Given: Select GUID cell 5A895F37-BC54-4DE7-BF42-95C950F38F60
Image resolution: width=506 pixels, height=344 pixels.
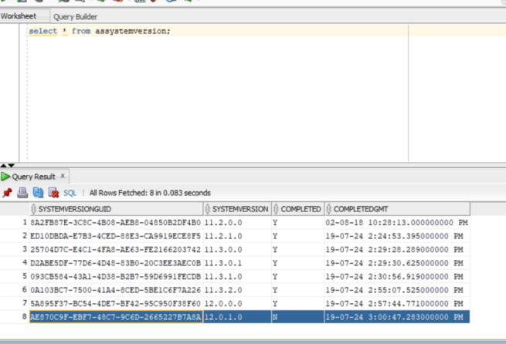Looking at the screenshot, I should (116, 304).
